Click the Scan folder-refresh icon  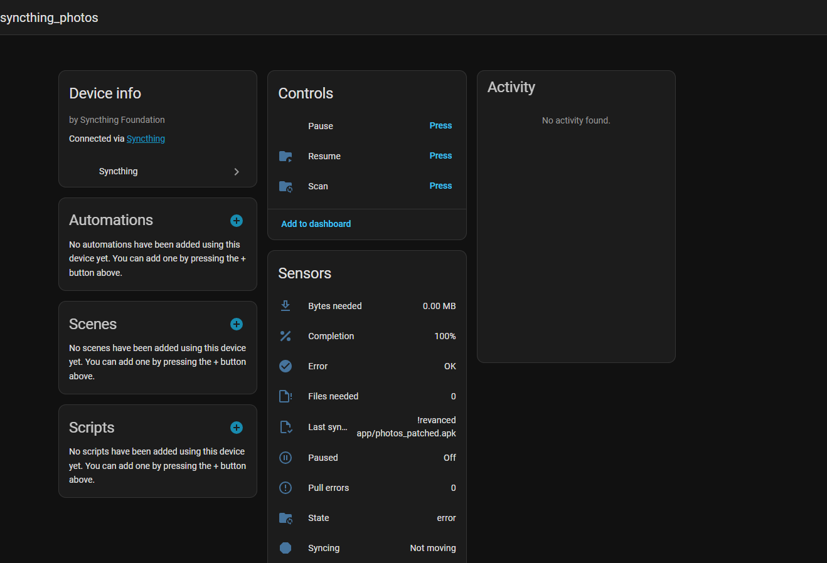point(285,186)
